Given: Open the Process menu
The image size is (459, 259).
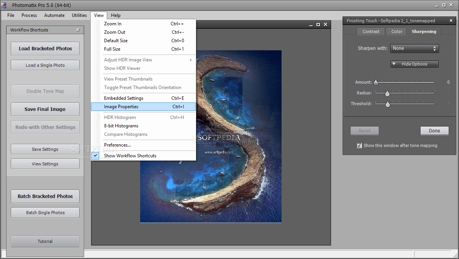Looking at the screenshot, I should (x=29, y=15).
